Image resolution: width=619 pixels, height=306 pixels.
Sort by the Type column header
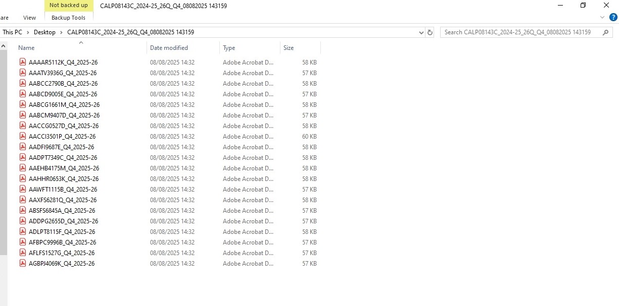click(x=229, y=48)
